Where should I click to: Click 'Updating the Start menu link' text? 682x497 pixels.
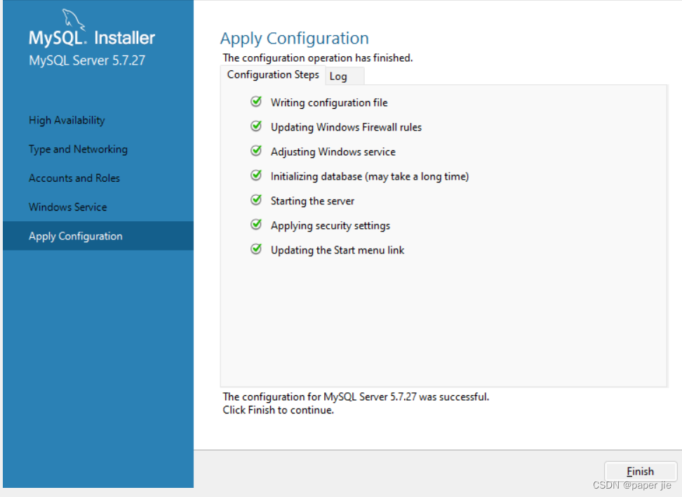(337, 250)
